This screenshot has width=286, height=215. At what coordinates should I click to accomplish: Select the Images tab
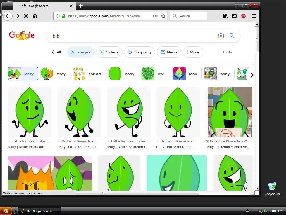click(x=80, y=52)
